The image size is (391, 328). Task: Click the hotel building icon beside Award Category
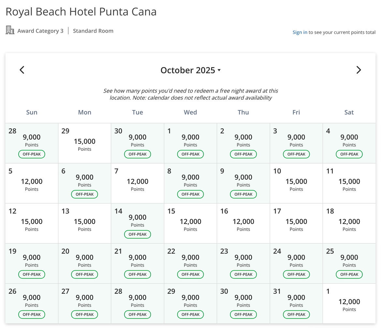point(10,30)
